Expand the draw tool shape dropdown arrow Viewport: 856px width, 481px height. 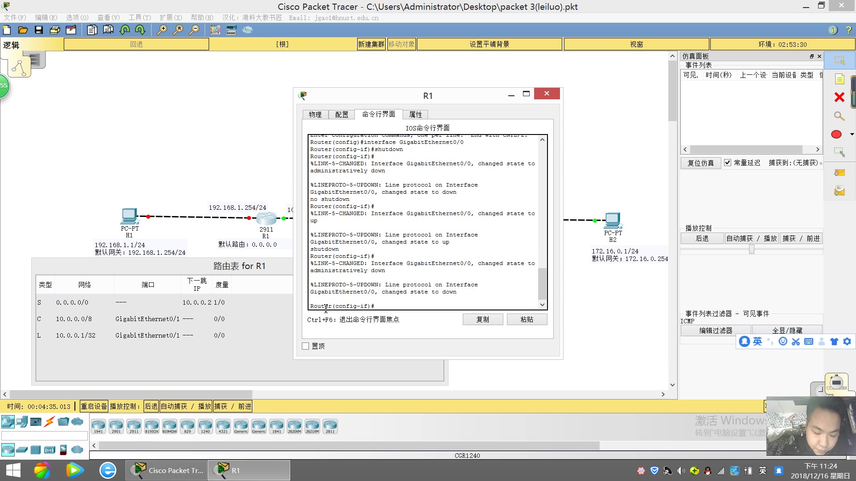tap(852, 135)
